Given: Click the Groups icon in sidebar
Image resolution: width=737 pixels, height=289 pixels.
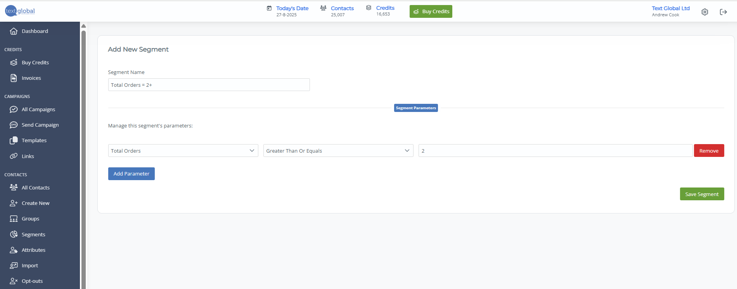Looking at the screenshot, I should pos(14,218).
